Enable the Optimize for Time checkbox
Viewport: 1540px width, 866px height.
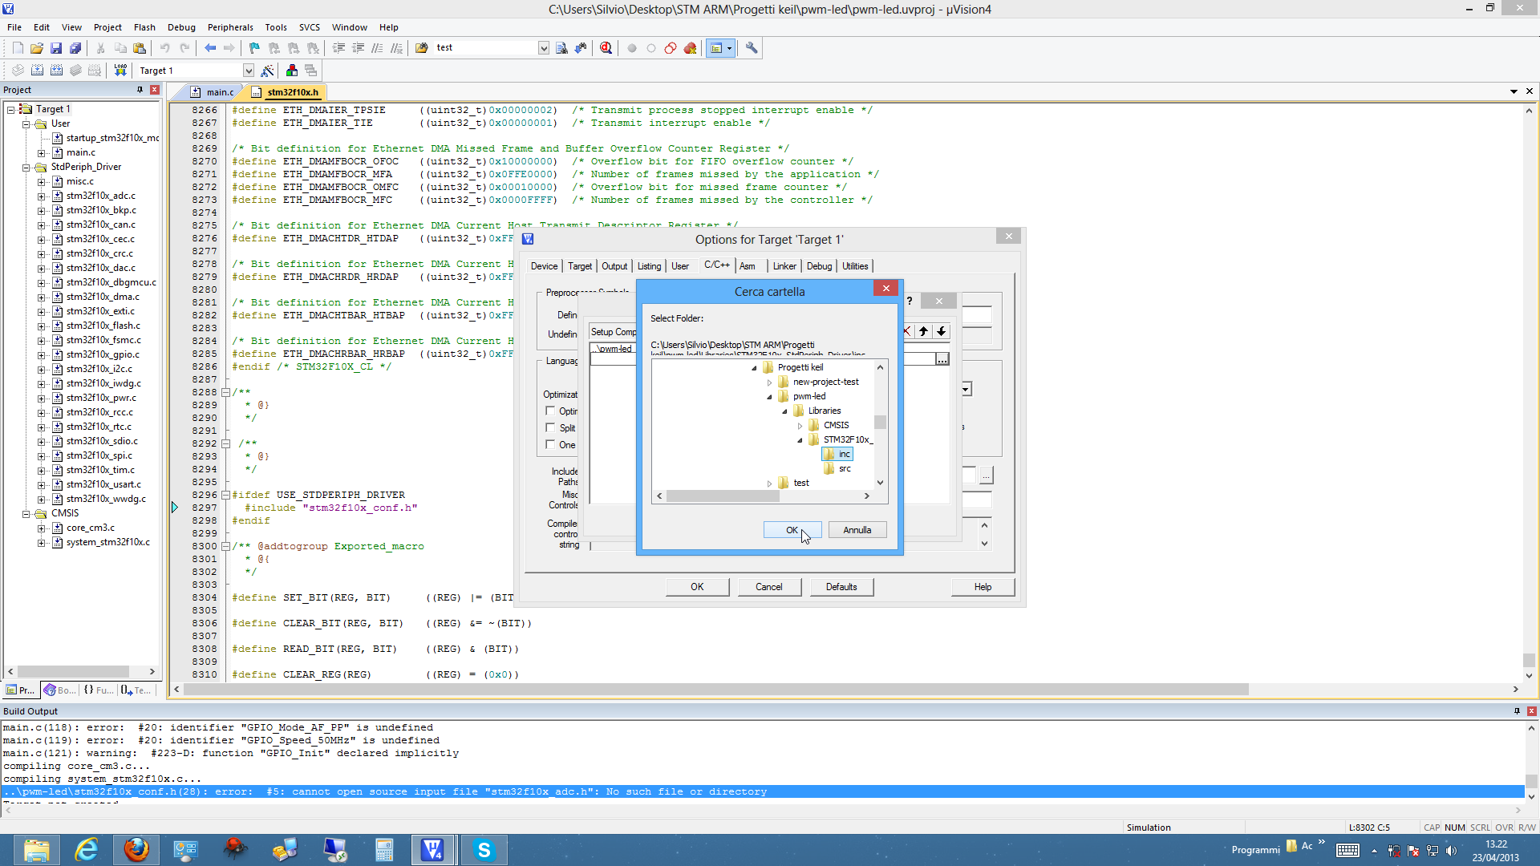550,411
